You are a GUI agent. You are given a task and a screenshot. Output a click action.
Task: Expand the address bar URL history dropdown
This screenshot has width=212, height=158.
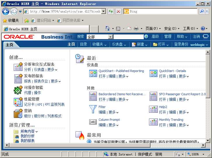(x=104, y=11)
